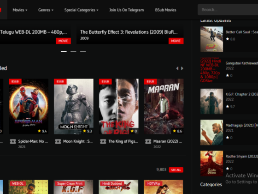Click the SEE ALL button
The height and width of the screenshot is (194, 258).
tap(176, 170)
